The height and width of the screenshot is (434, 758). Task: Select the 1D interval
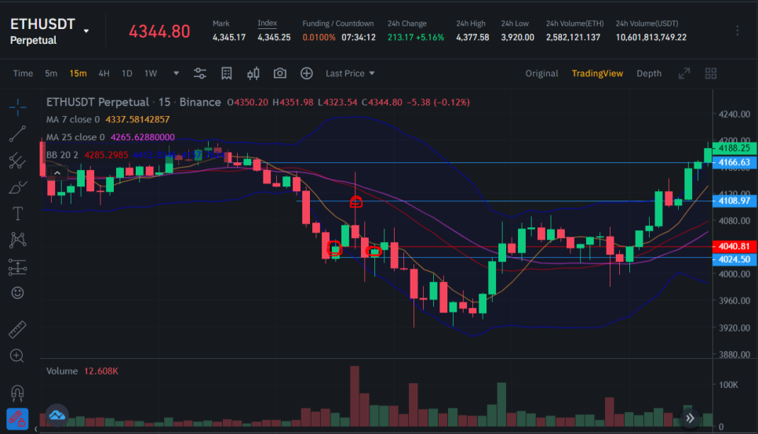126,74
